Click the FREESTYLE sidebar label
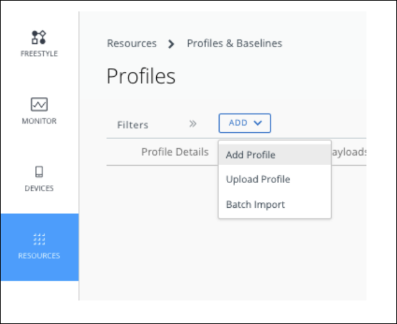This screenshot has width=397, height=324. (x=39, y=54)
